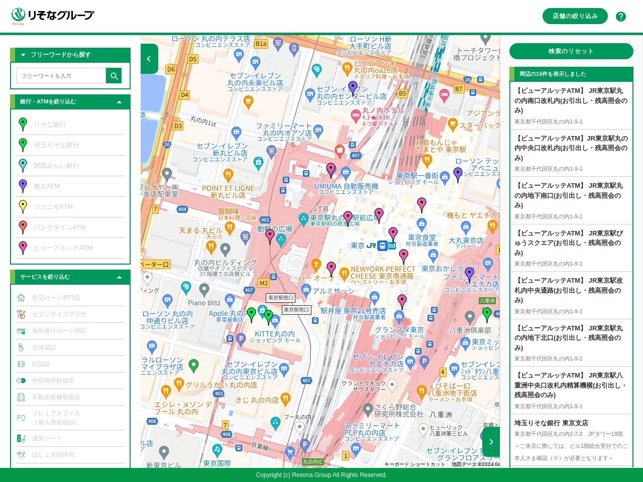
Task: Click 周辺の15件を表示しました header
Action: 571,74
